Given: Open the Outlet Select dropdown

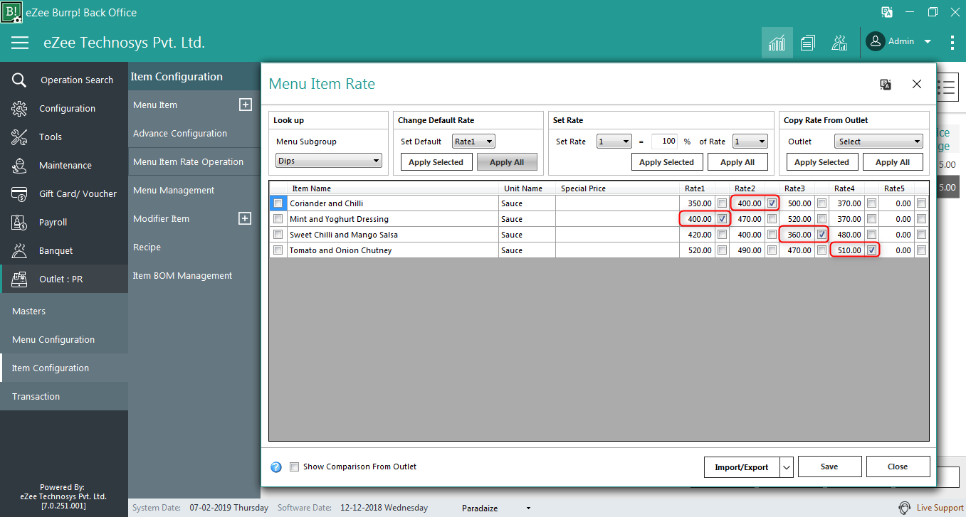Looking at the screenshot, I should tap(878, 142).
